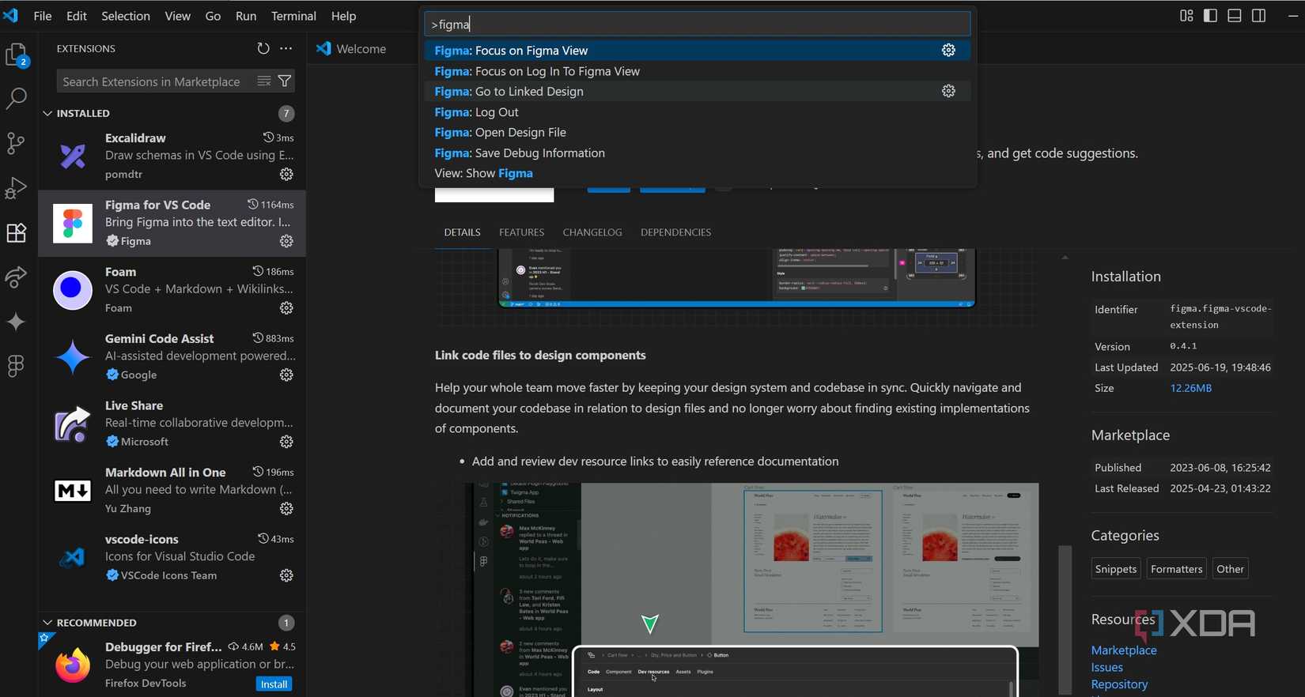
Task: Click the command palette input field
Action: click(697, 24)
